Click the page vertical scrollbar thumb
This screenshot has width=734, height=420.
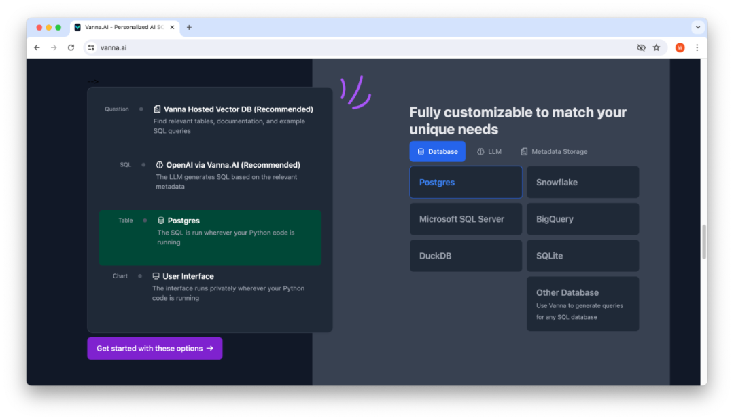(x=703, y=242)
